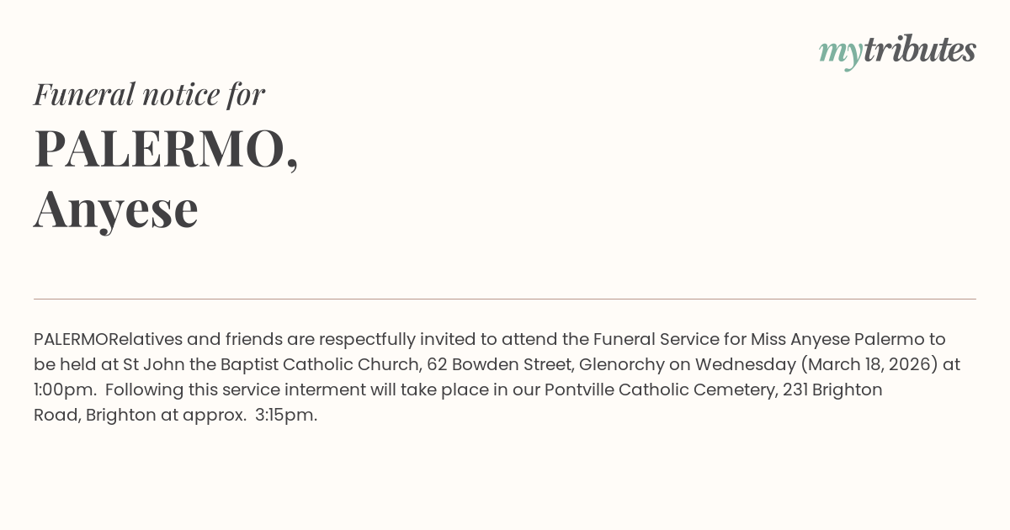
Task: Click the "PALERMORelatives" word starting the notice
Action: click(108, 339)
